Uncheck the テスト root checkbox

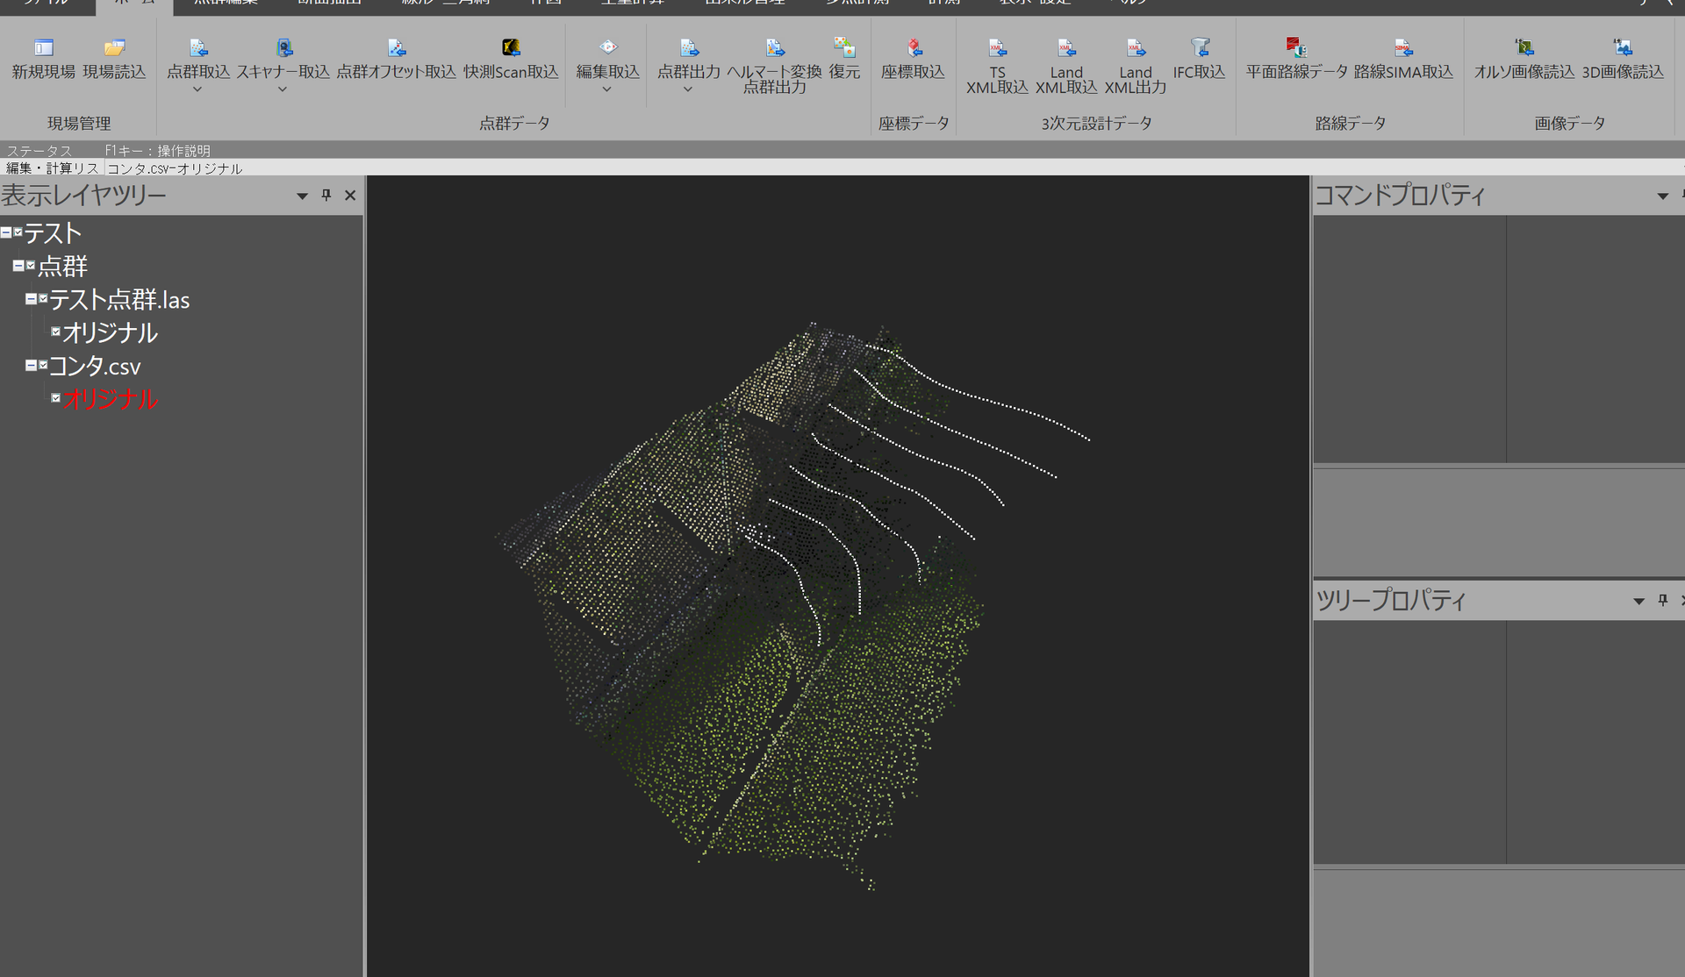[18, 232]
